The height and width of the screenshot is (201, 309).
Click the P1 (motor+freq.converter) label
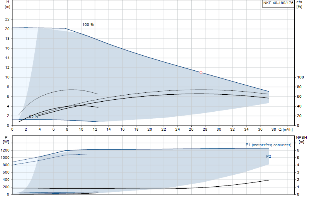tap(268, 145)
